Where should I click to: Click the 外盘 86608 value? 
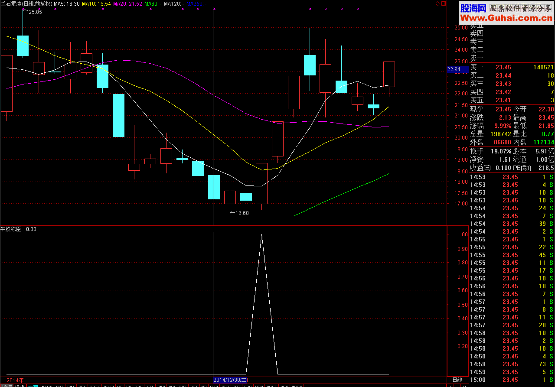click(x=502, y=142)
